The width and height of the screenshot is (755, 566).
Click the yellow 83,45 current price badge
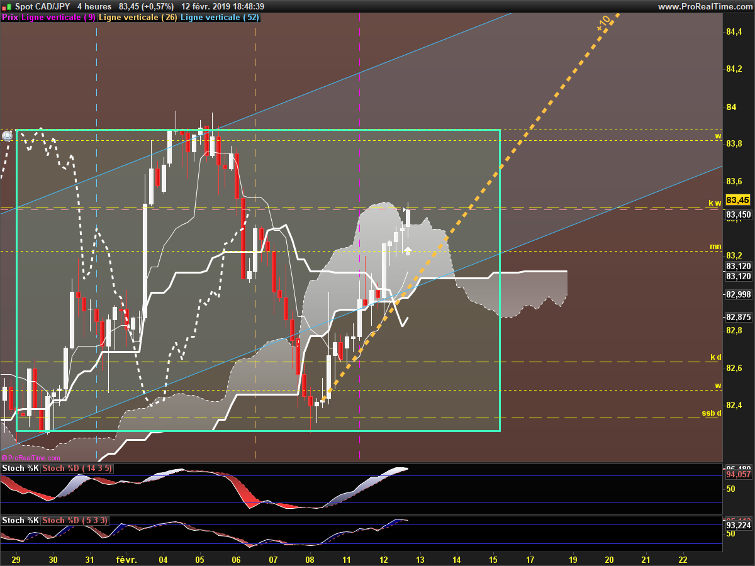pos(737,200)
